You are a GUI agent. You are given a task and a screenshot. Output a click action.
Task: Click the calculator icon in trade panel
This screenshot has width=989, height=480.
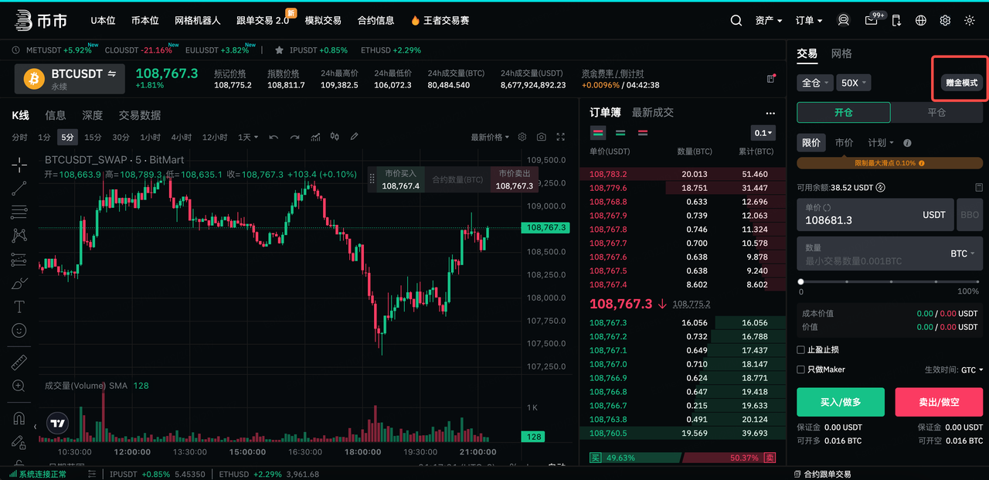coord(979,188)
